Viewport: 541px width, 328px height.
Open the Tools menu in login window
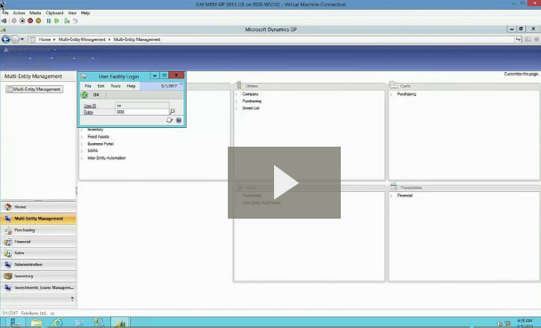pyautogui.click(x=116, y=86)
